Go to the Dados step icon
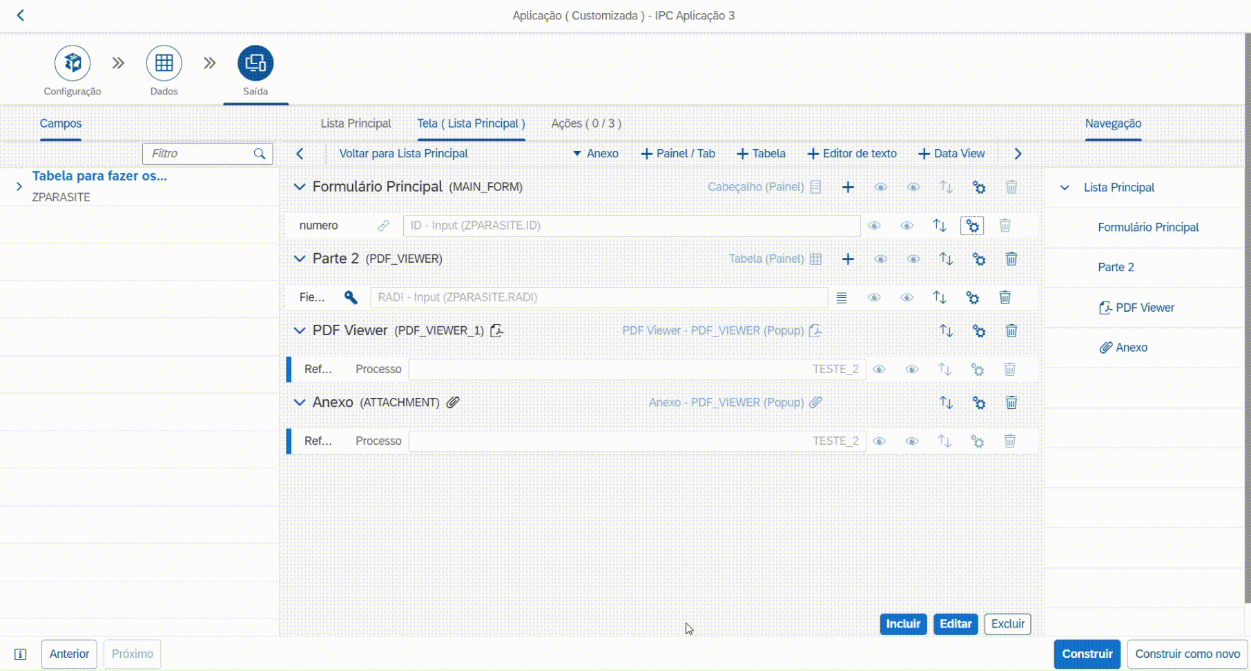Viewport: 1251px width, 671px height. point(164,63)
